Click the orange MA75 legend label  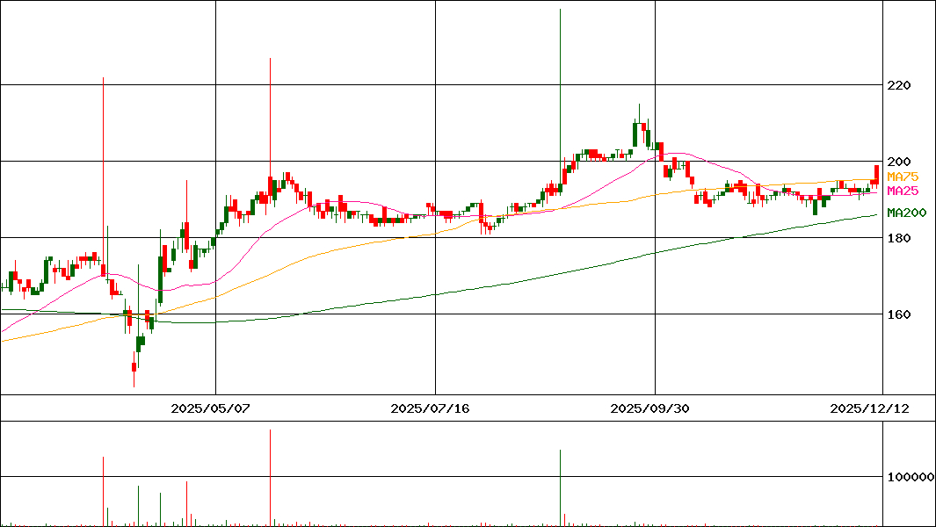(x=901, y=177)
